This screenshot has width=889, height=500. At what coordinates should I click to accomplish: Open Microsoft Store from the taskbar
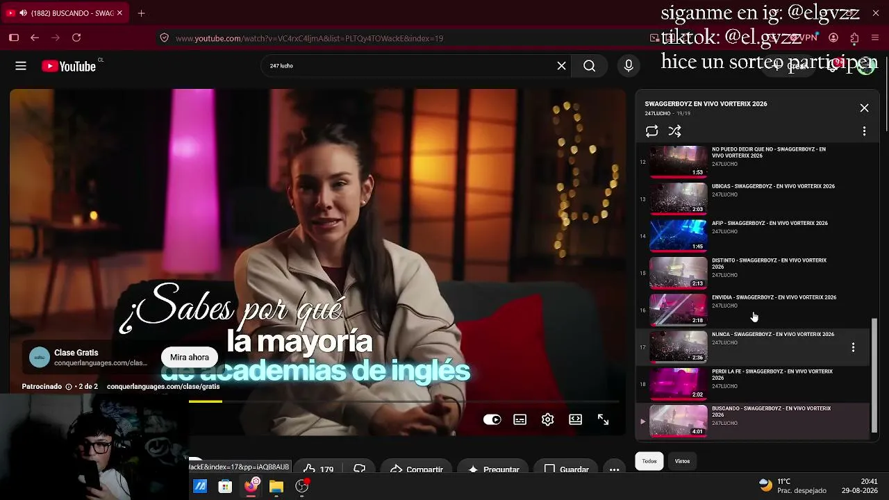click(225, 486)
